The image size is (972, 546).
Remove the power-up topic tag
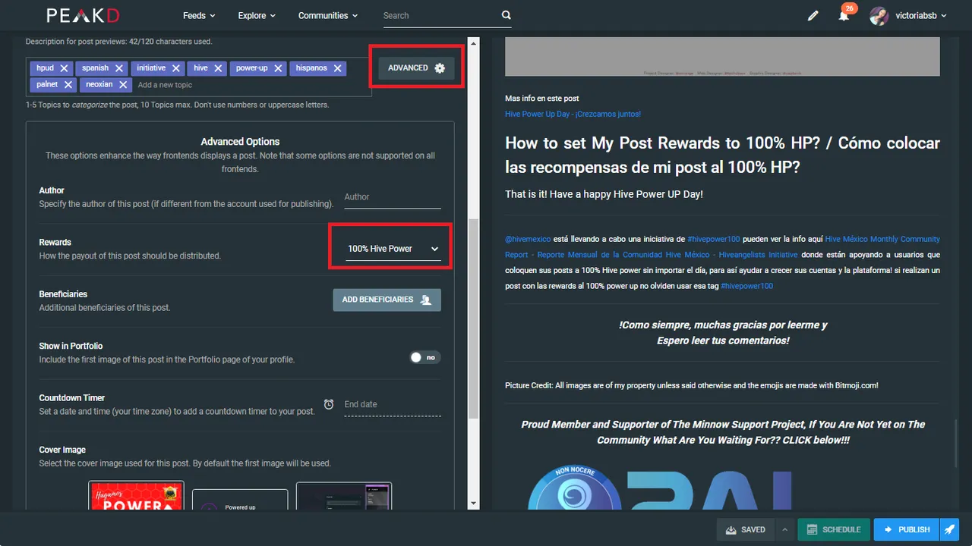[x=278, y=68]
